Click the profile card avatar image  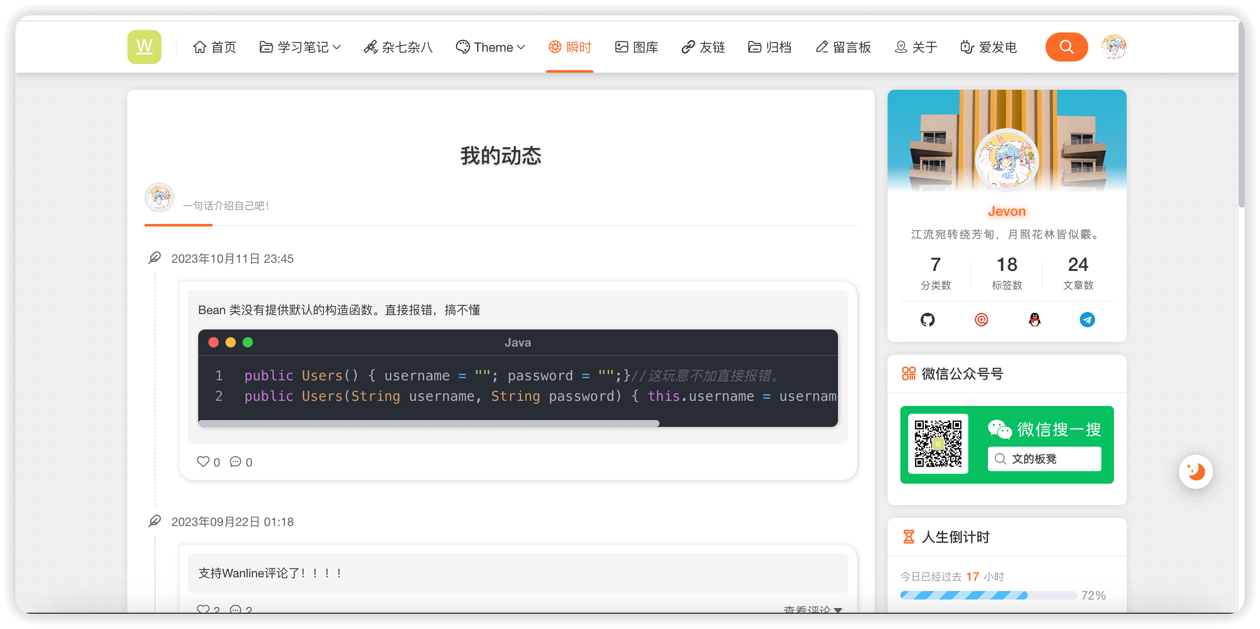click(1007, 159)
